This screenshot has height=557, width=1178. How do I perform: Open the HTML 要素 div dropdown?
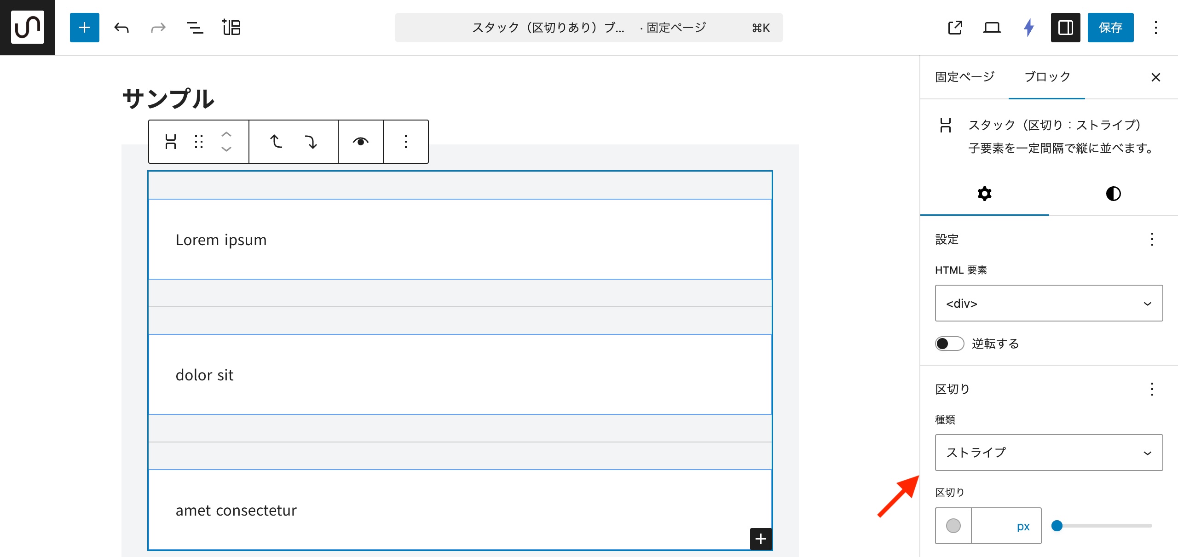(x=1048, y=303)
